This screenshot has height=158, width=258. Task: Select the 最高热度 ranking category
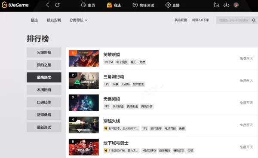click(x=44, y=77)
